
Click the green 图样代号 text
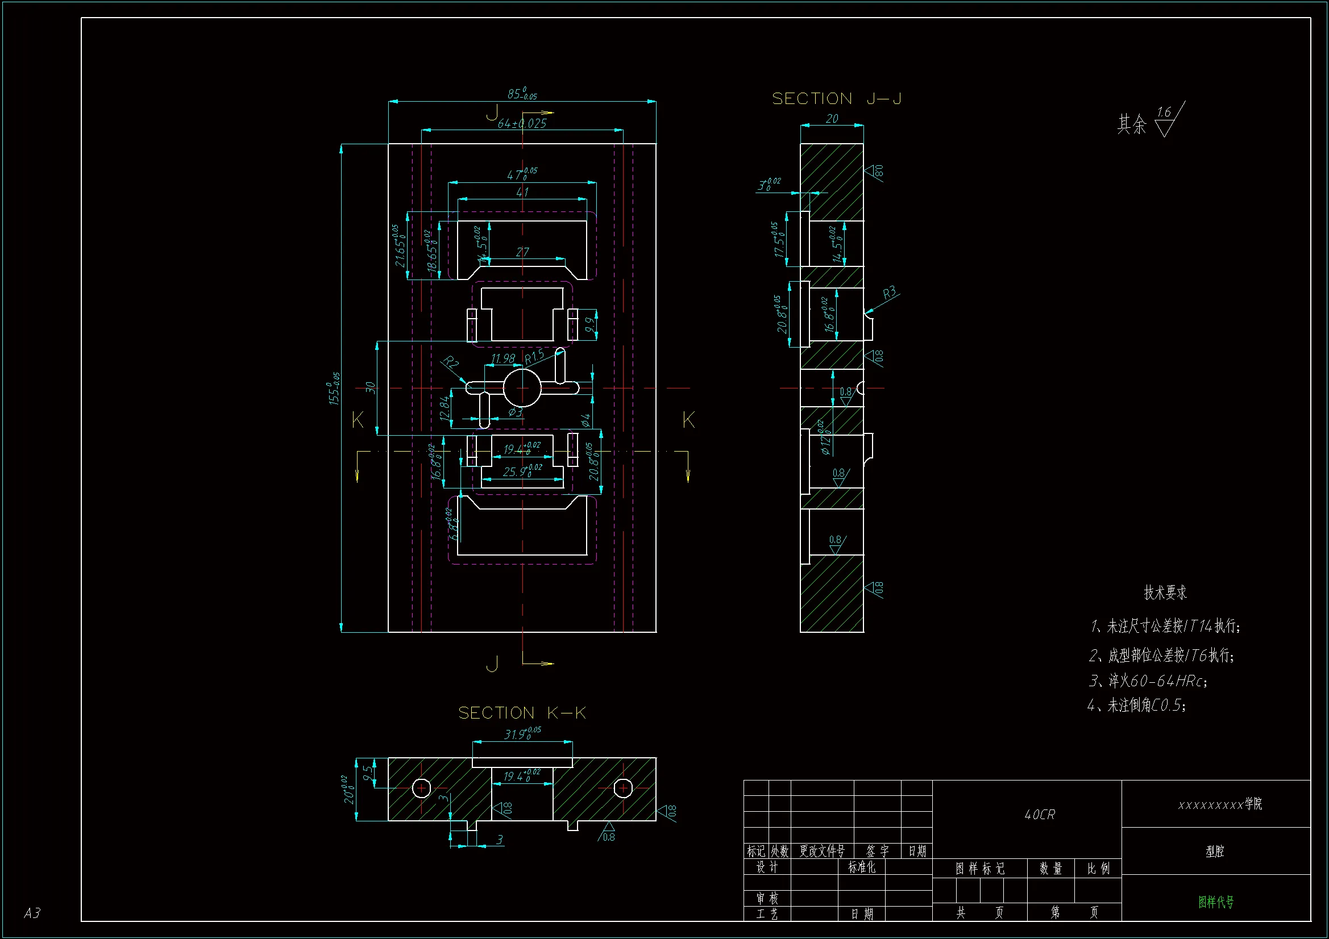pos(1215,902)
